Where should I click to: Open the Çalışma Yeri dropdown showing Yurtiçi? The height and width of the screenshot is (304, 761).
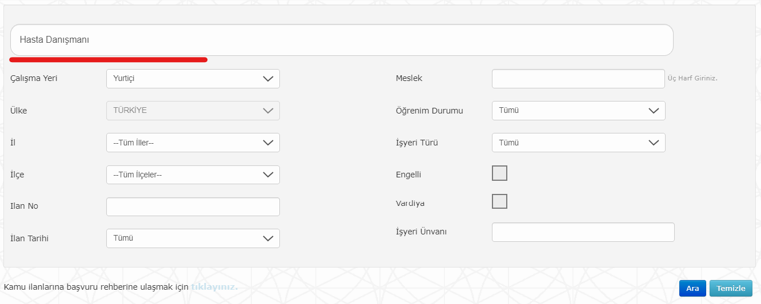click(193, 79)
